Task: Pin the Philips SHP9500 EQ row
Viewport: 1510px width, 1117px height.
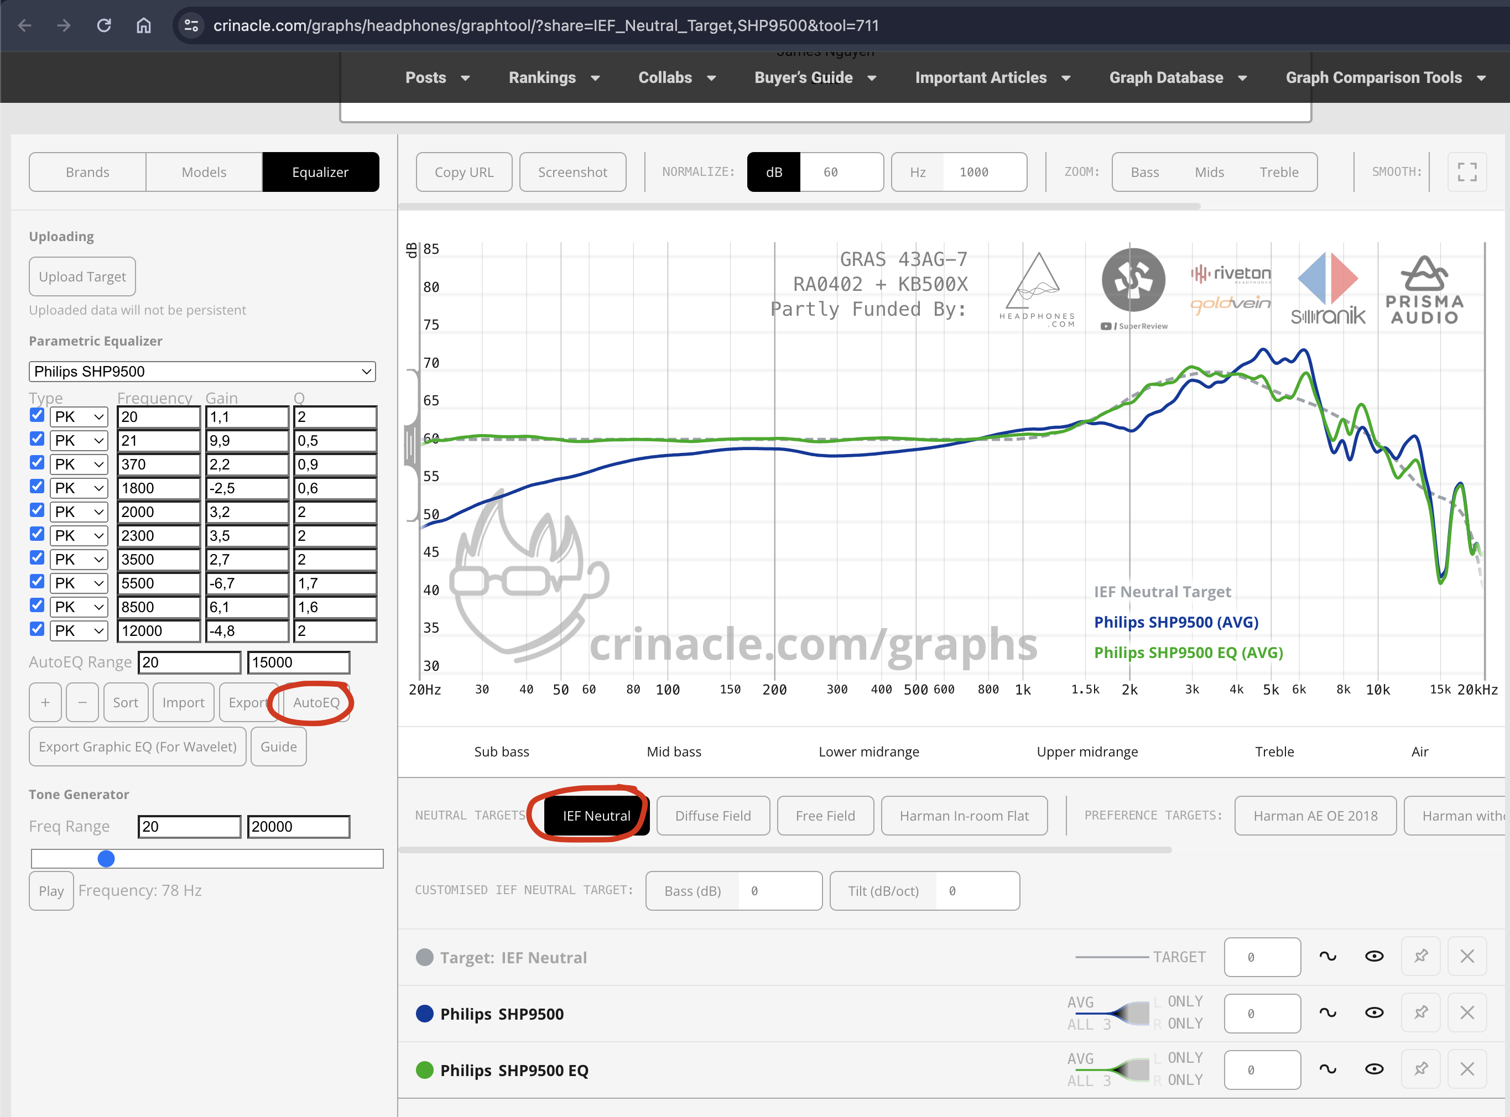Action: (x=1421, y=1069)
